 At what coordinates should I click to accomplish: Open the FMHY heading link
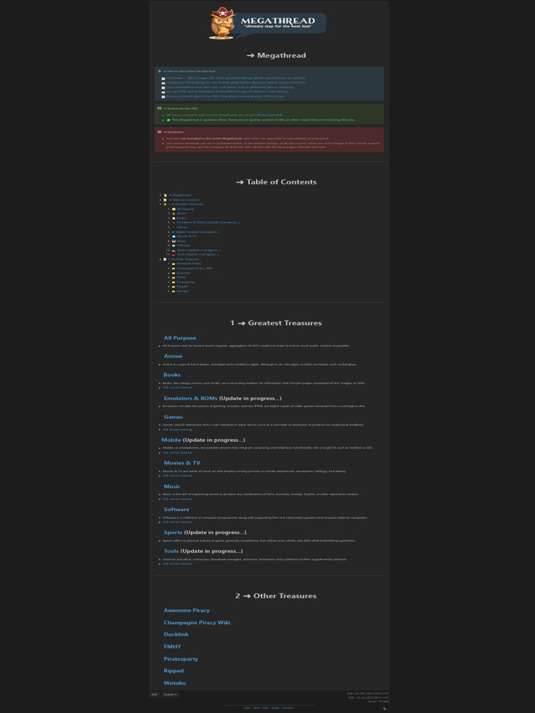pos(173,647)
